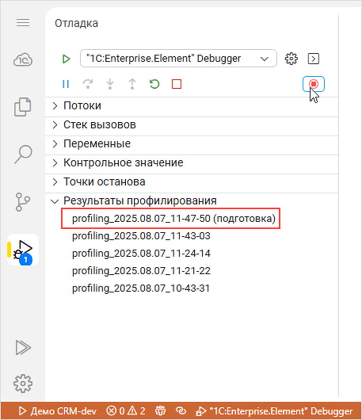Screen dimensions: 362x420
Task: Click the gear icon next to debugger dropdown
Action: click(291, 58)
